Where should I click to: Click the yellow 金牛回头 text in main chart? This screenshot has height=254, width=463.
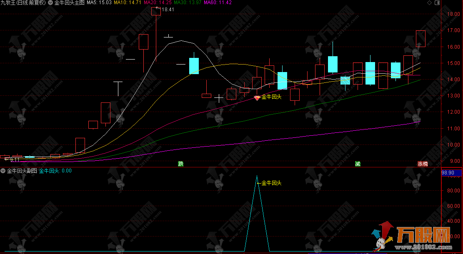pos(271,97)
